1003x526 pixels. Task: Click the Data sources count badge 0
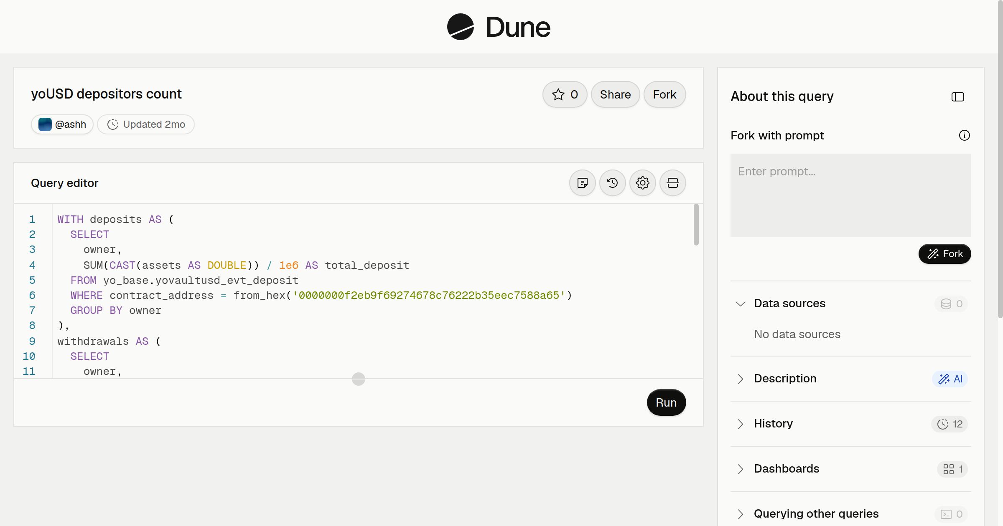pos(951,303)
